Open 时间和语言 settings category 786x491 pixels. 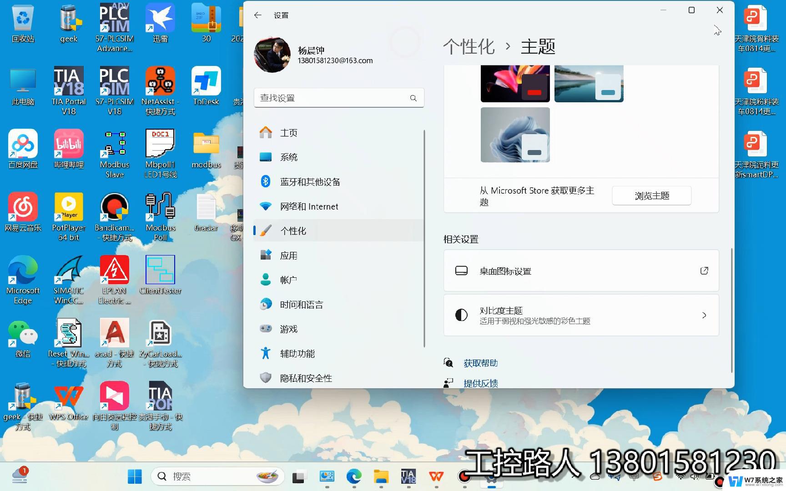(338, 305)
